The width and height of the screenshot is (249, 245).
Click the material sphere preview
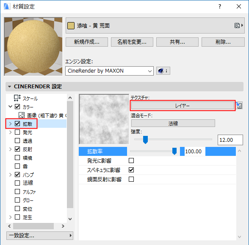(x=33, y=46)
